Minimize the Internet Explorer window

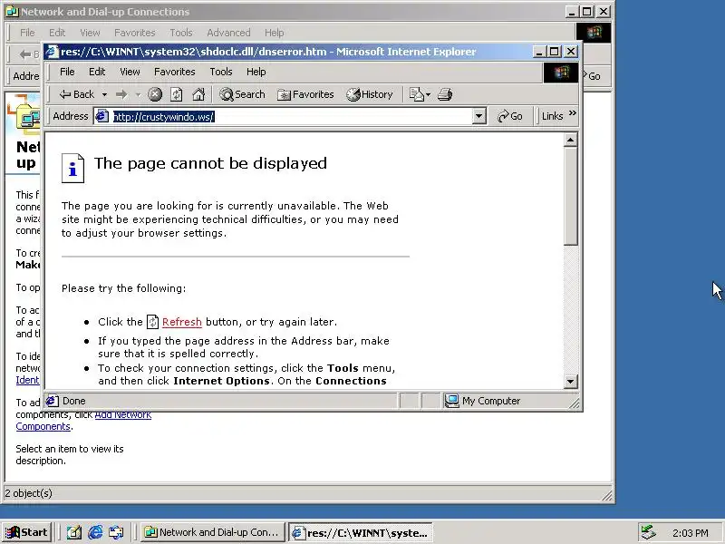(x=539, y=52)
